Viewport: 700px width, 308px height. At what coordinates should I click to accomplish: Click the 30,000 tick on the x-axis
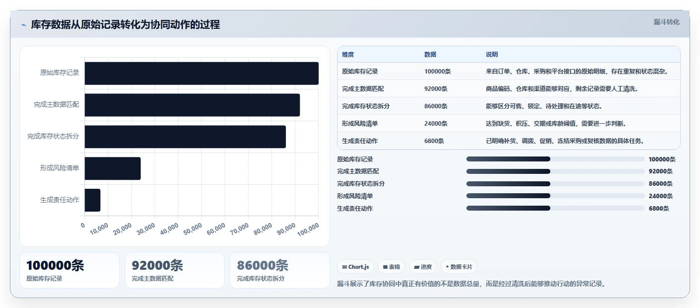click(x=146, y=229)
